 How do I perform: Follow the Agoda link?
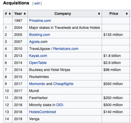coord(34,42)
